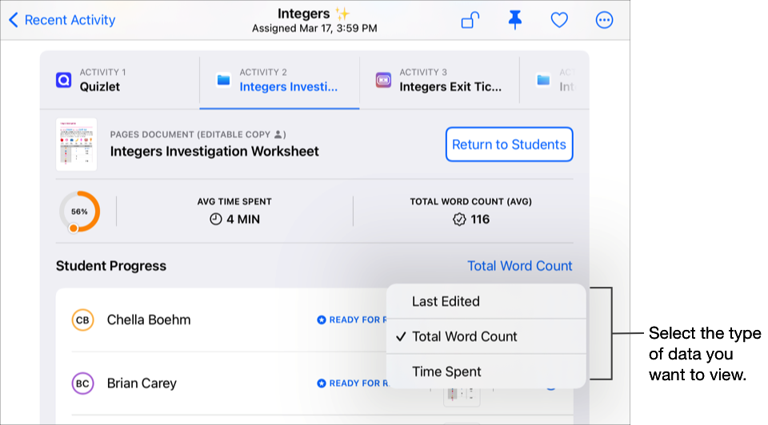Go back to Recent Activity

point(62,20)
